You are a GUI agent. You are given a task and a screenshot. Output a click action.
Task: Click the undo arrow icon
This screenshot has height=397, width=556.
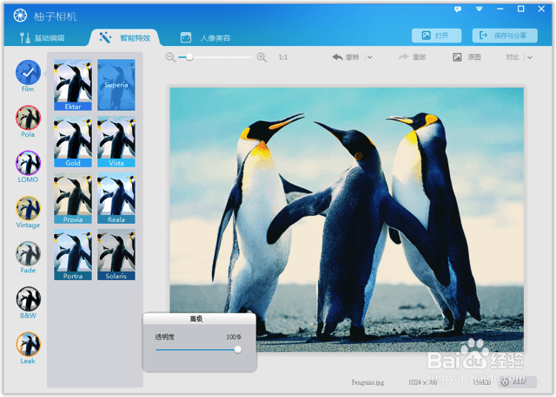click(x=337, y=57)
